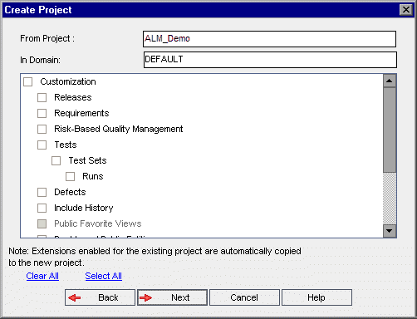Toggle the Test Sets checkbox
417x319 pixels.
point(56,161)
